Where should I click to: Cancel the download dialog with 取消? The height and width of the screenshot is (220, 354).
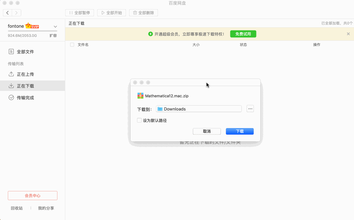click(x=207, y=131)
